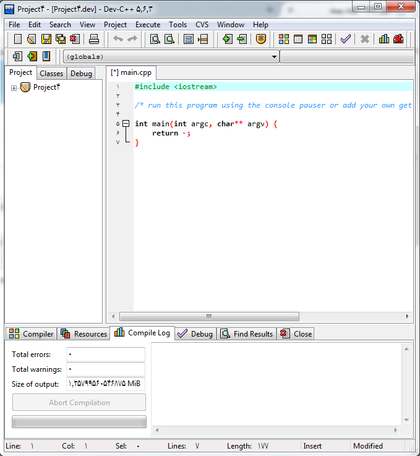The image size is (420, 456).
Task: Select the Compile Log bottom tab
Action: pyautogui.click(x=142, y=333)
